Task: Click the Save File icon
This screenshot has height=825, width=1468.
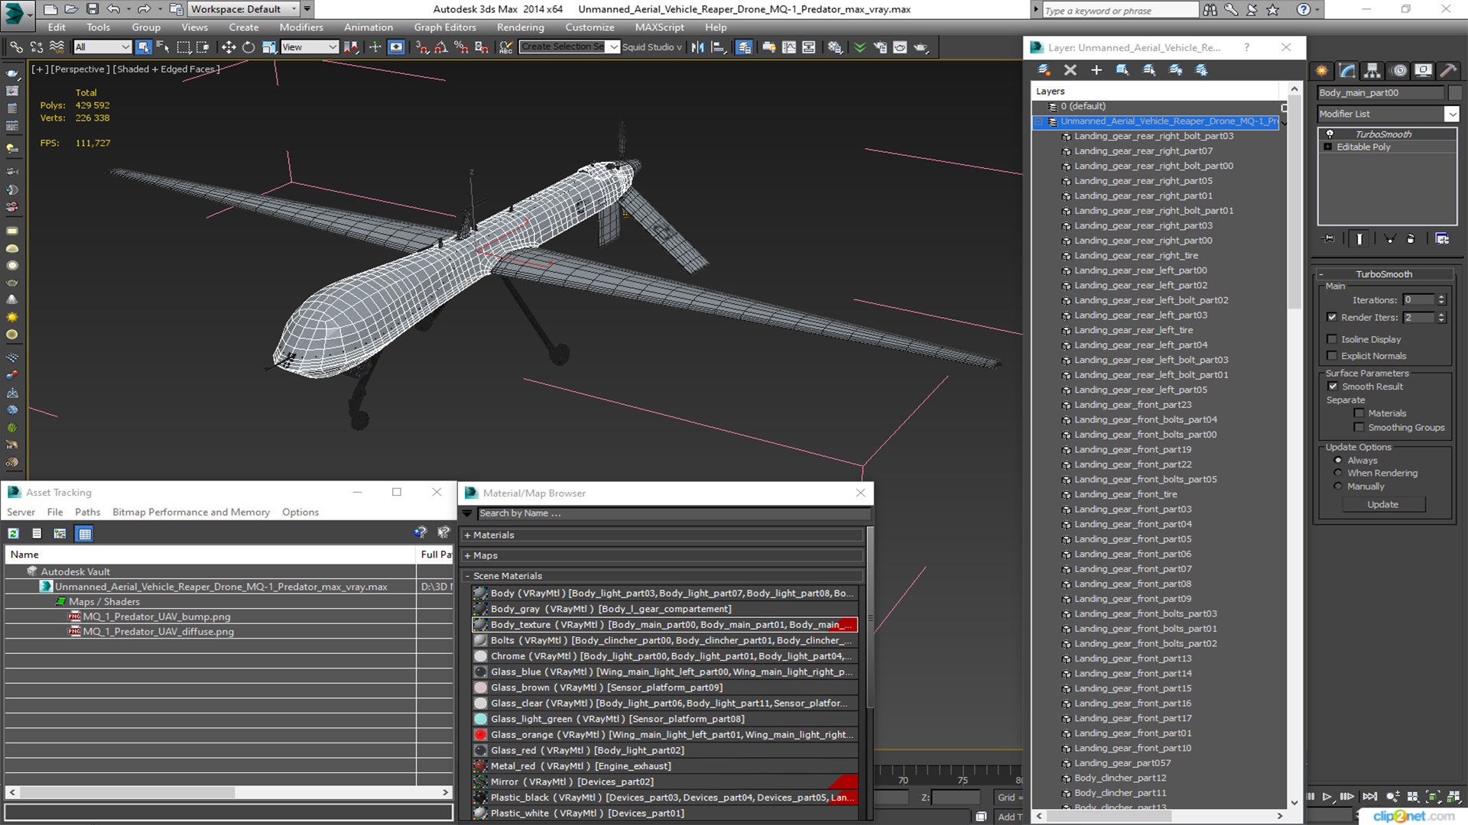Action: click(x=92, y=9)
